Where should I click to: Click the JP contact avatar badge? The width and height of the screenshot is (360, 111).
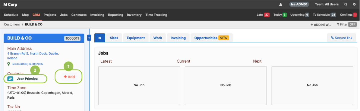pyautogui.click(x=10, y=79)
